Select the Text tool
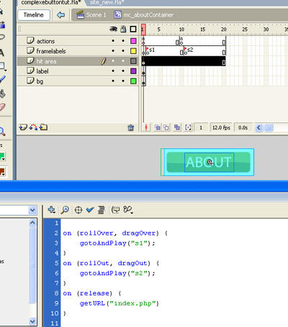288x327 pixels. [2, 53]
